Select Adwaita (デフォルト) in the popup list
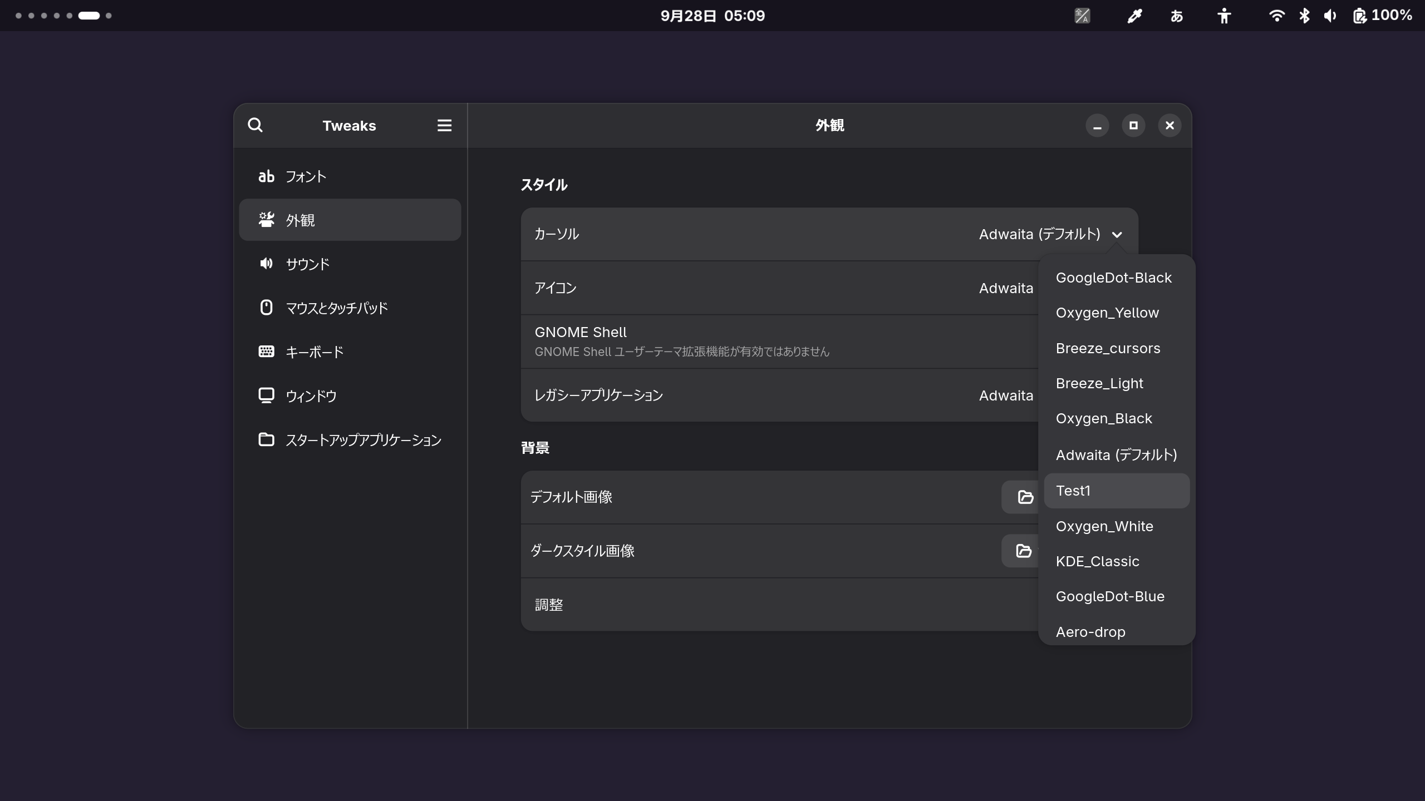This screenshot has width=1425, height=801. click(1117, 455)
